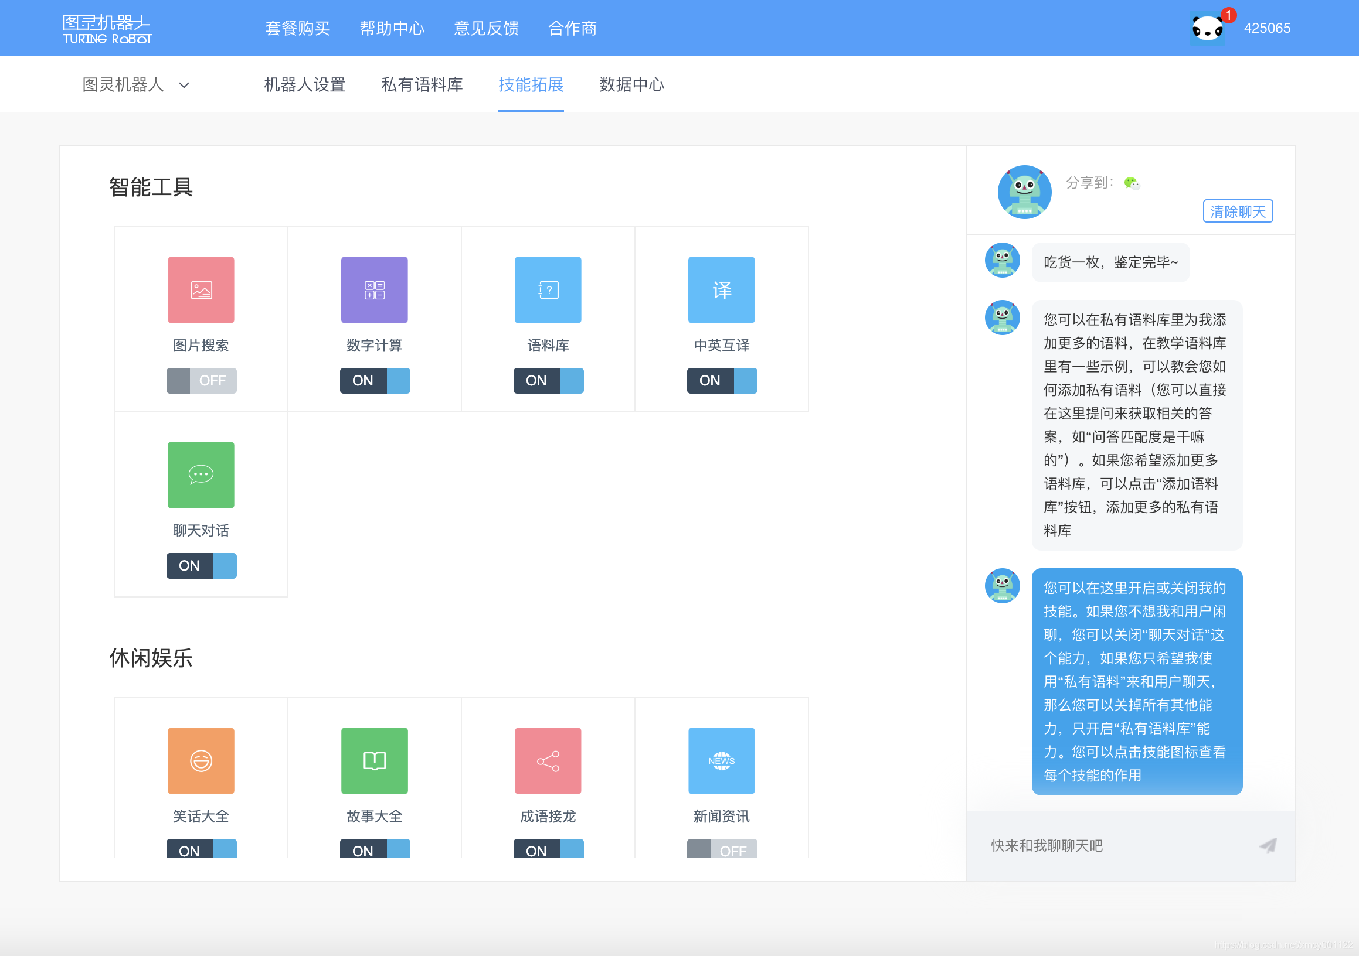Select the 笑话大全 jokes smiley icon
This screenshot has height=956, width=1359.
[201, 760]
